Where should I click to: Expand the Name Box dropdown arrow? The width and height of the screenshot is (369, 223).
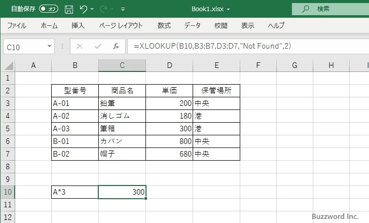[x=50, y=46]
